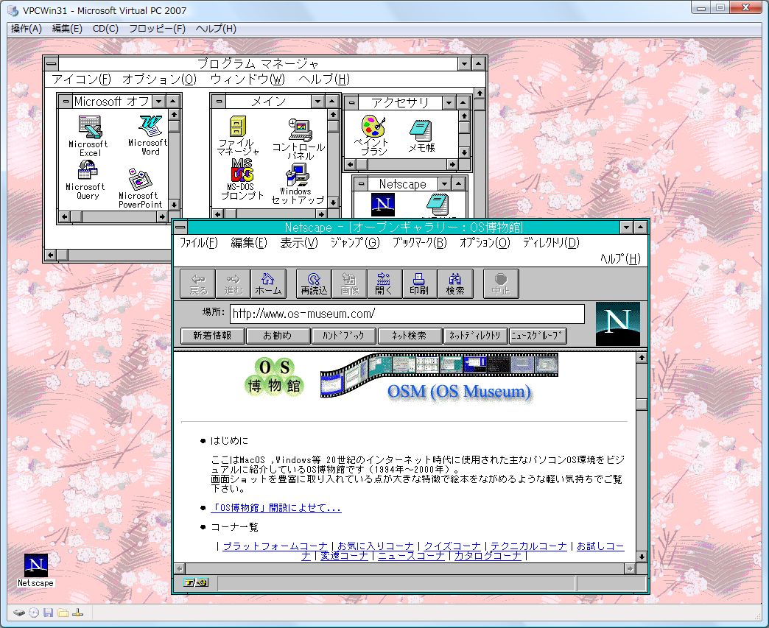
Task: Open the カタログコーナー link
Action: (488, 556)
